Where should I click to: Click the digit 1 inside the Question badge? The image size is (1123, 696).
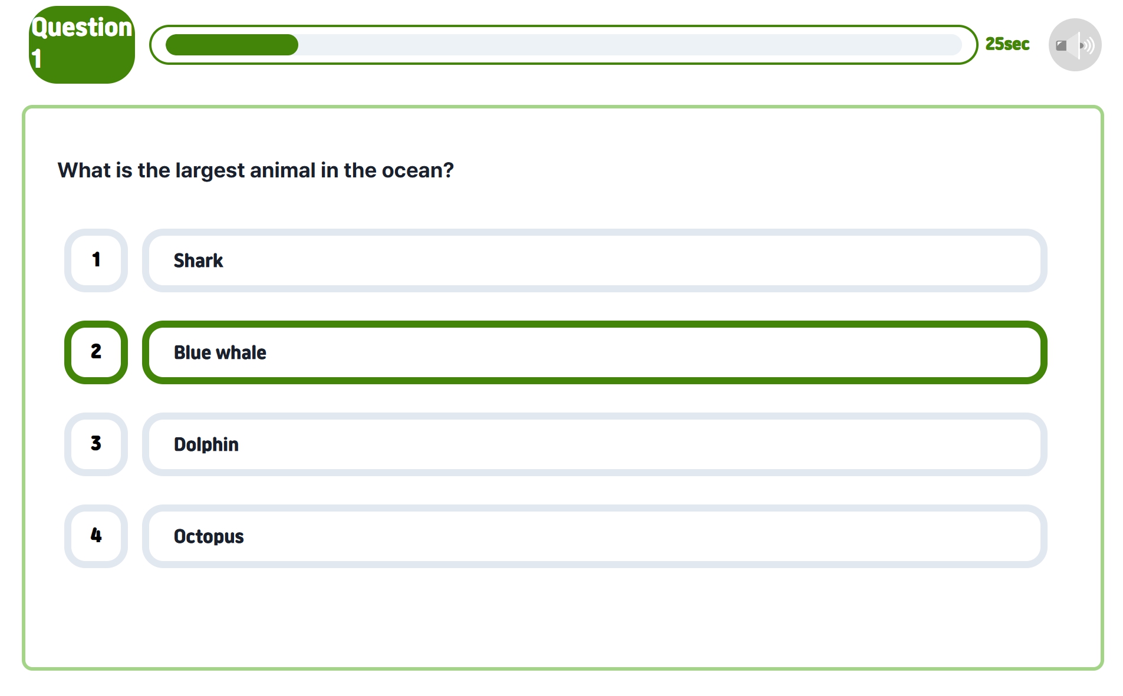37,59
